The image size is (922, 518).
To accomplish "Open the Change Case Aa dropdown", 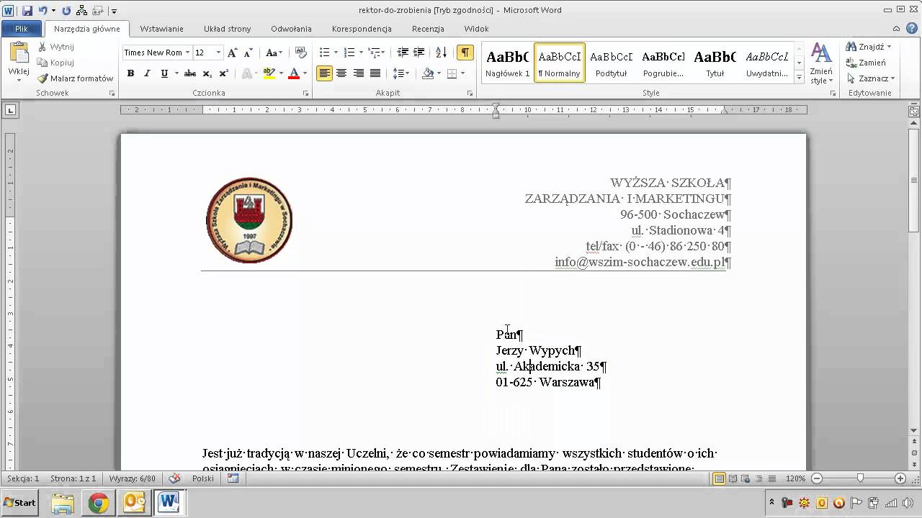I will coord(274,53).
